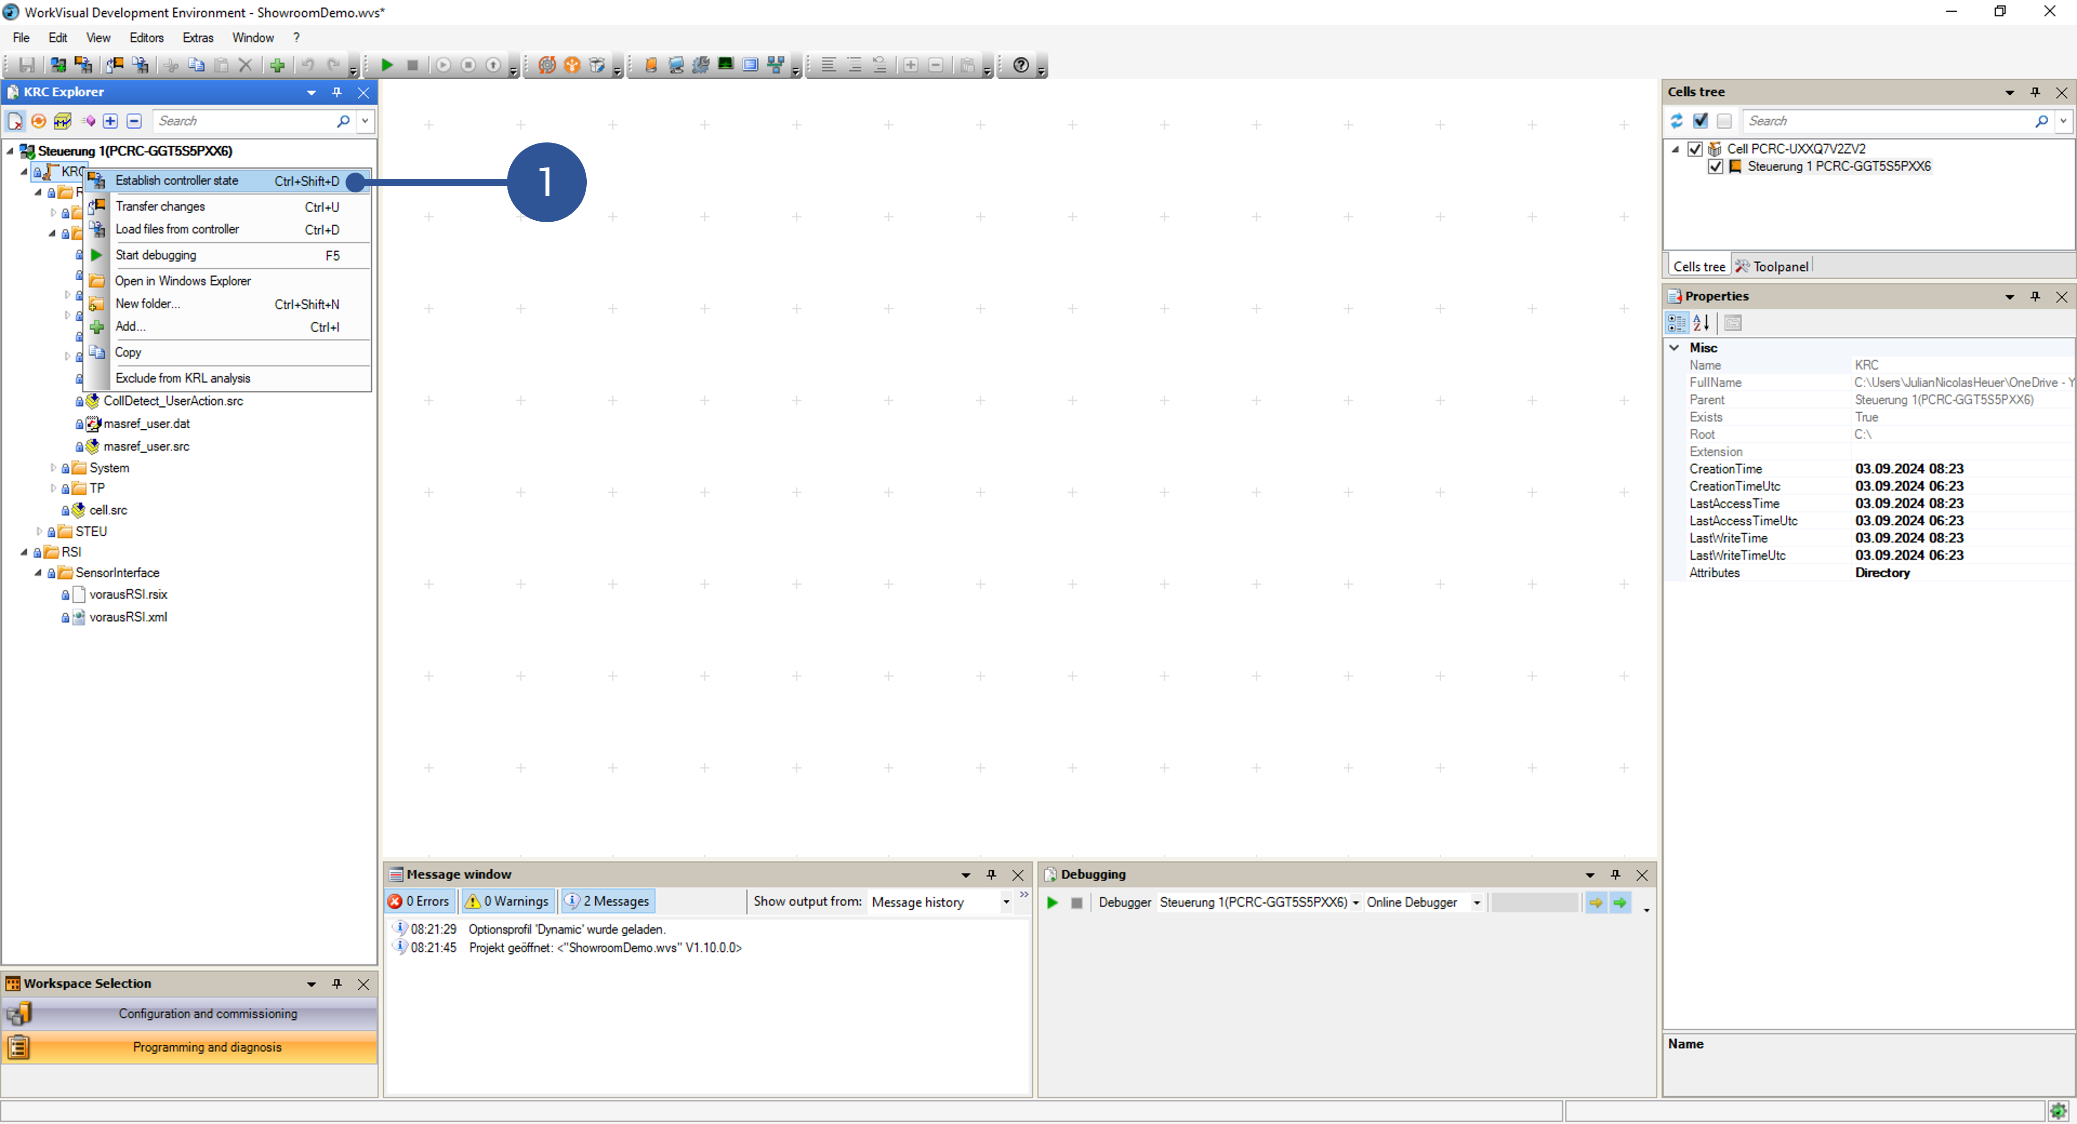2077x1124 pixels.
Task: Click the red stop icon in the toolbar
Action: click(413, 65)
